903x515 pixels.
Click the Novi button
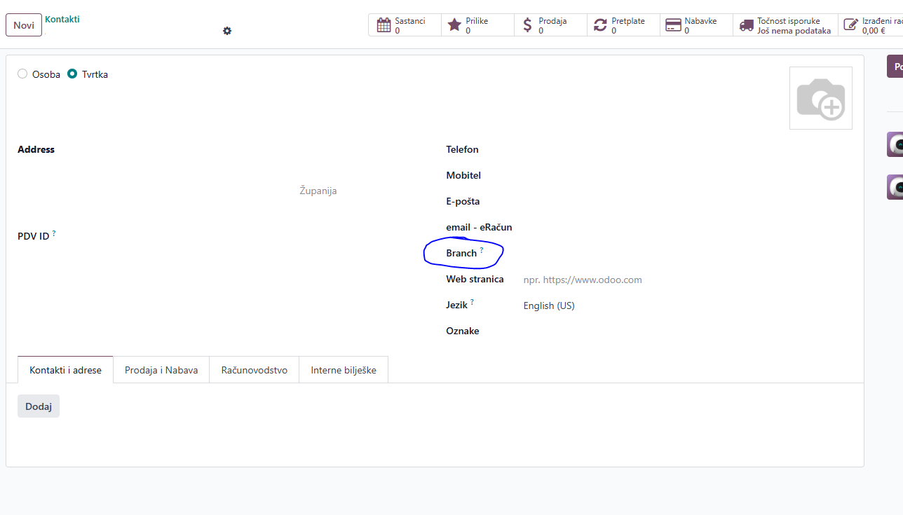pyautogui.click(x=24, y=25)
